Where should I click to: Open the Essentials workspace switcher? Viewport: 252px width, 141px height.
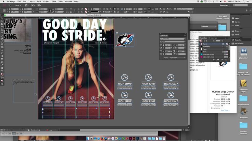(x=225, y=5)
